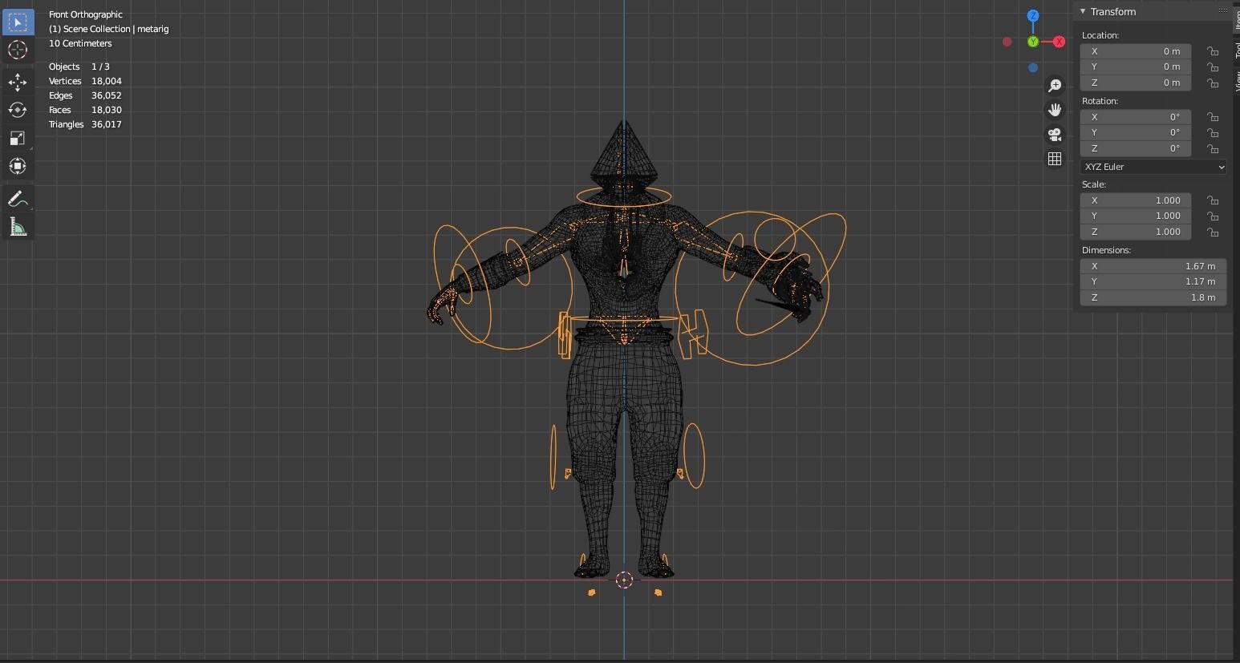Click the negative X red dot on gizmo
The image size is (1240, 663).
point(1007,42)
